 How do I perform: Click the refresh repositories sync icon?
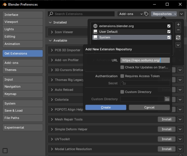178,38
